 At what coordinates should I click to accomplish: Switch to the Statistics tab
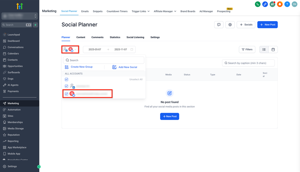[115, 37]
